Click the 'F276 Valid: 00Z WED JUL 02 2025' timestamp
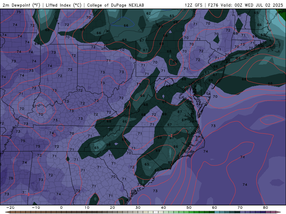This screenshot has height=214, width=286. pos(246,5)
